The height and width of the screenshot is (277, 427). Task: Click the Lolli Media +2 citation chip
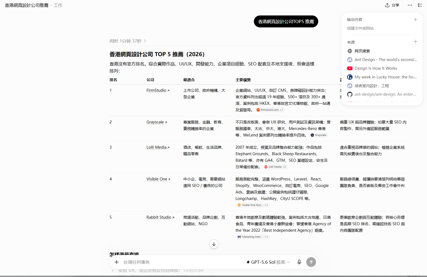pyautogui.click(x=275, y=167)
